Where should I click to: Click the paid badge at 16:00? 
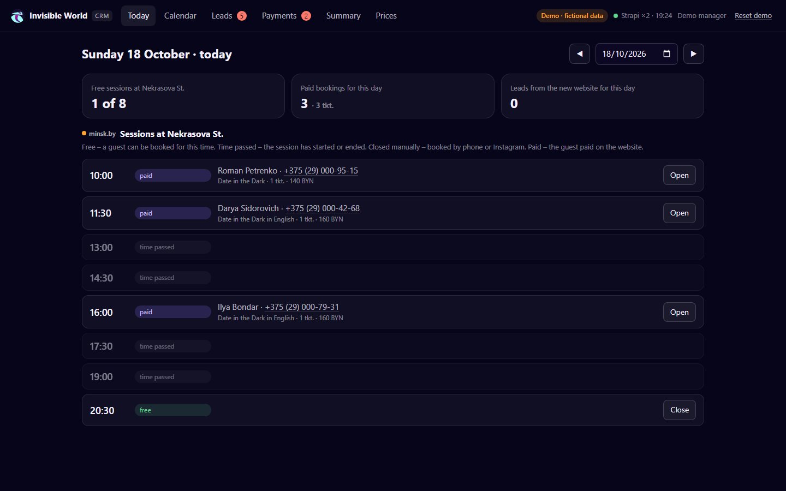[x=173, y=312]
